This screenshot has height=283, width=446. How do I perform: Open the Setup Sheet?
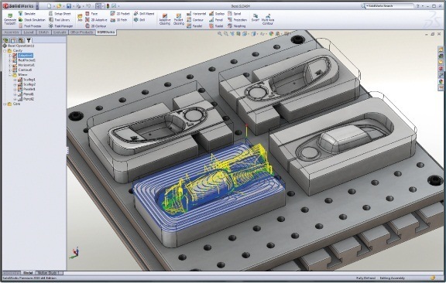(60, 13)
